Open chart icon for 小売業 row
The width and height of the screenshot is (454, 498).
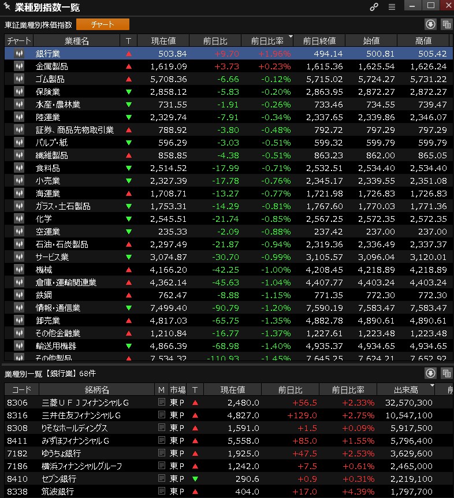pos(19,180)
